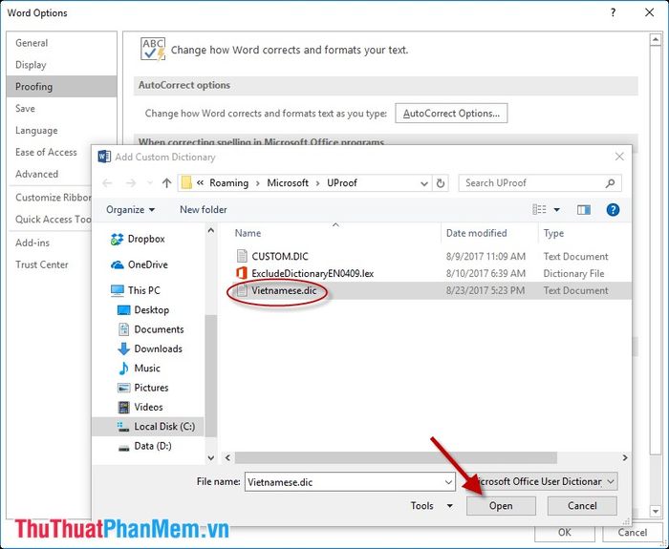Click UProof in the address breadcrumb
This screenshot has width=669, height=549.
coord(342,183)
